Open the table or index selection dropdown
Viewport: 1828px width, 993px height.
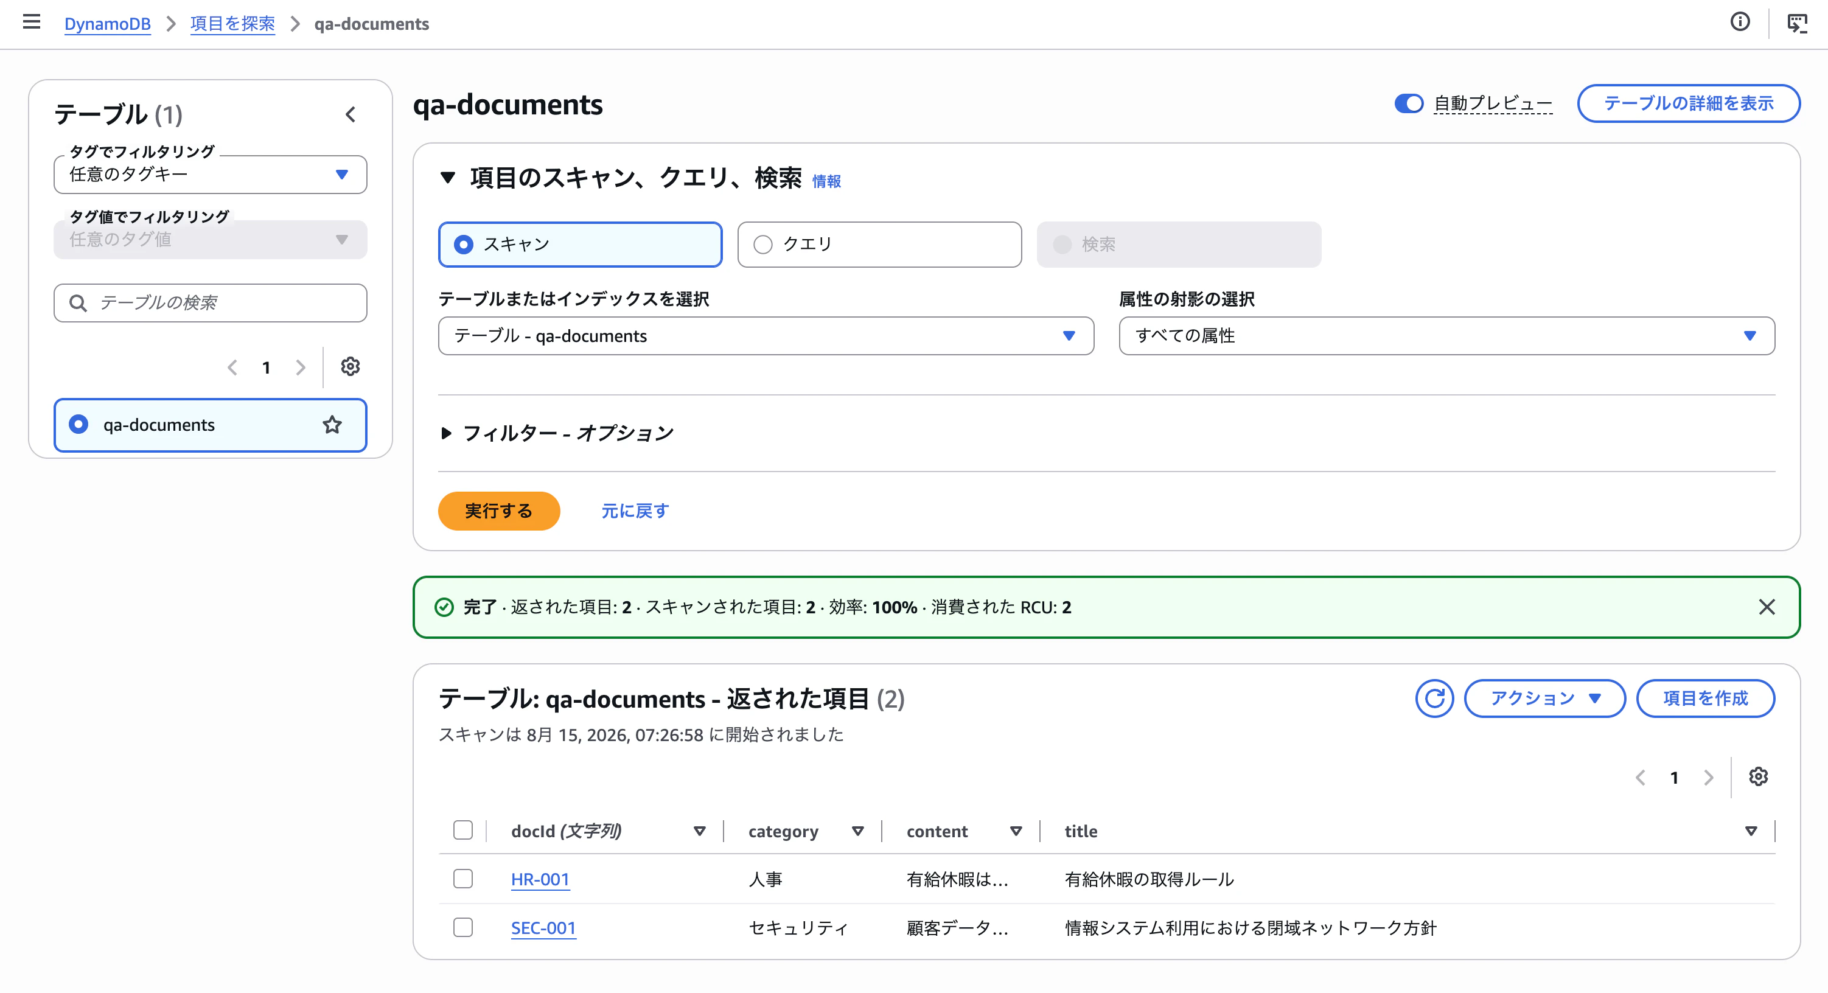pyautogui.click(x=766, y=336)
